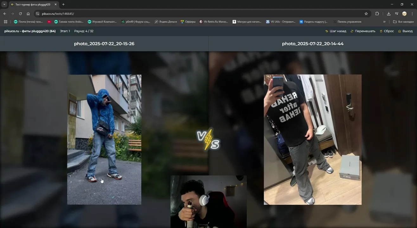417x228 pixels.
Task: Click Выход button
Action: tap(405, 31)
